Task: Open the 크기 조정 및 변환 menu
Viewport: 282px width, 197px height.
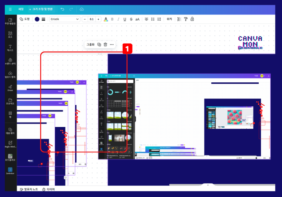Action: tap(41, 9)
